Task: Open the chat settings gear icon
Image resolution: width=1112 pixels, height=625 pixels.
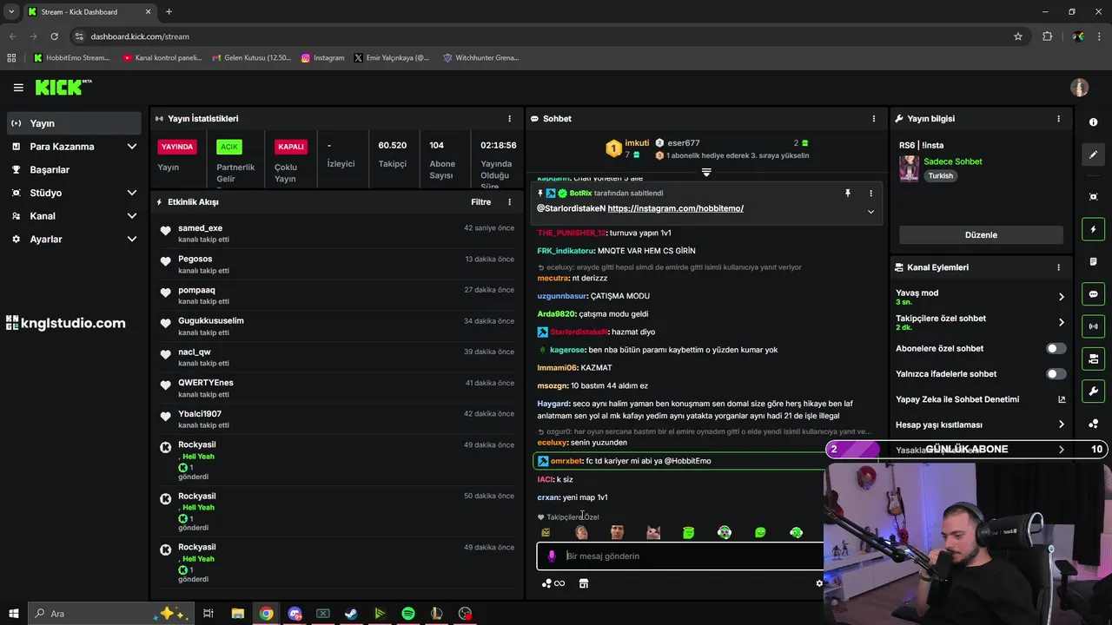Action: [818, 583]
